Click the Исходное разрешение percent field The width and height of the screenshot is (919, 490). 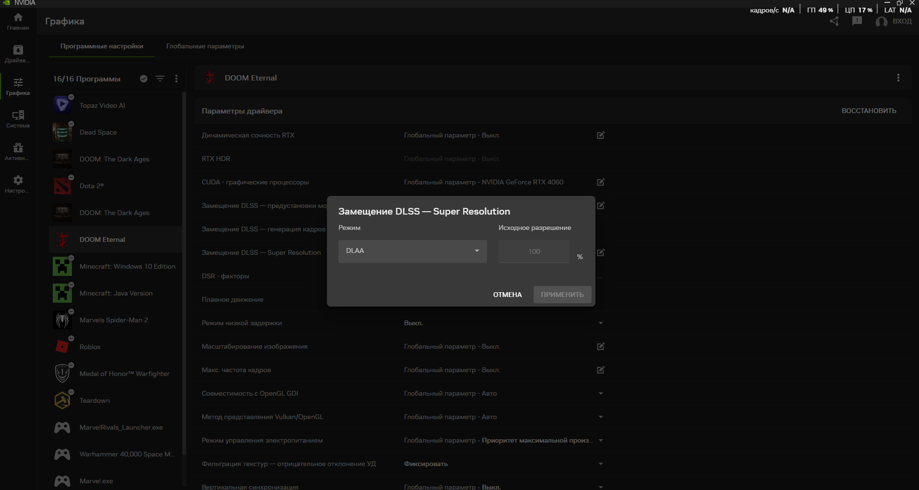click(x=534, y=251)
